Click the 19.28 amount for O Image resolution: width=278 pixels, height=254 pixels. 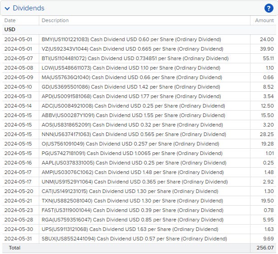coord(268,144)
